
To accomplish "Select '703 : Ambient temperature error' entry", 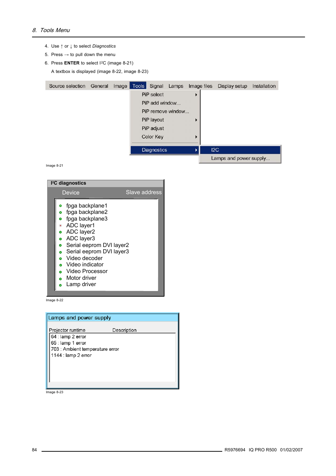I will 85,349.
